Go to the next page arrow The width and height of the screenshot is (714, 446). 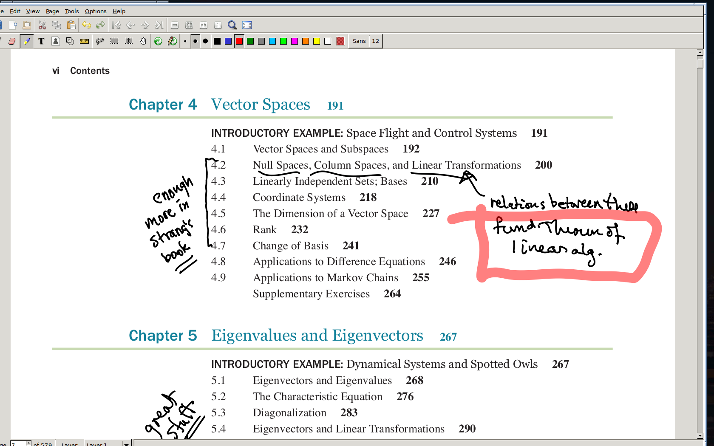tap(145, 25)
